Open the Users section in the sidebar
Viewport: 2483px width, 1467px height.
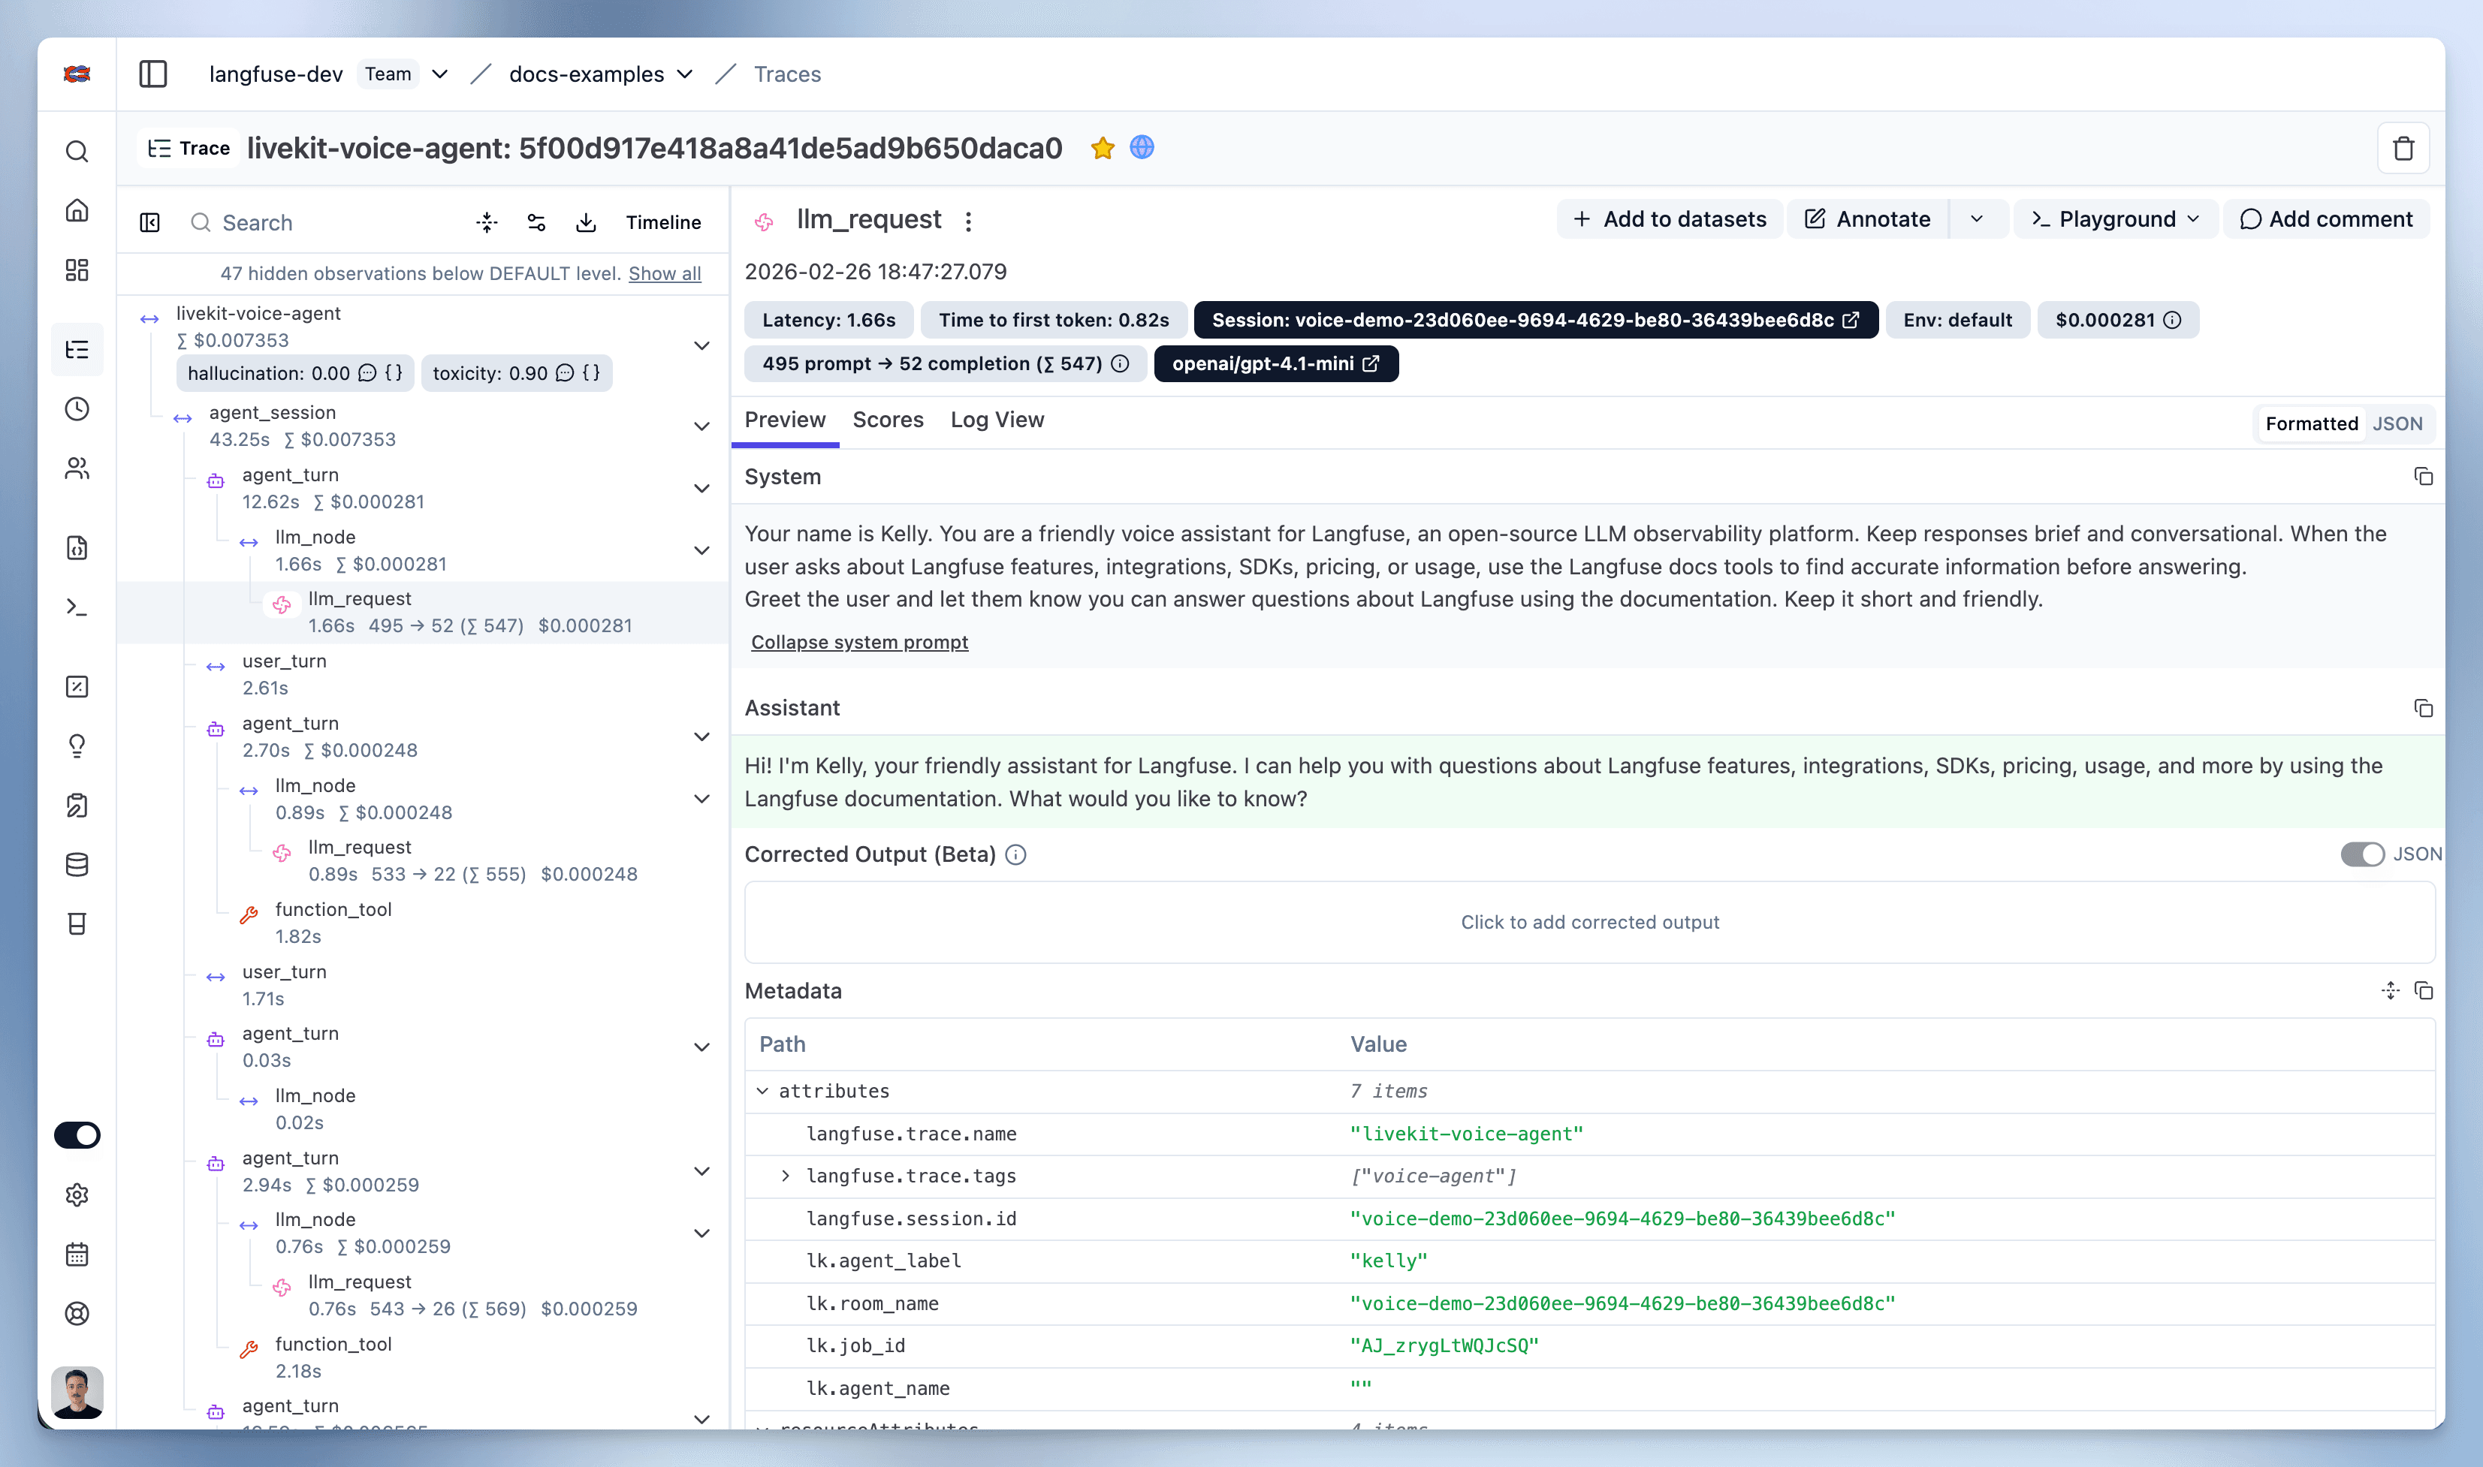click(77, 469)
